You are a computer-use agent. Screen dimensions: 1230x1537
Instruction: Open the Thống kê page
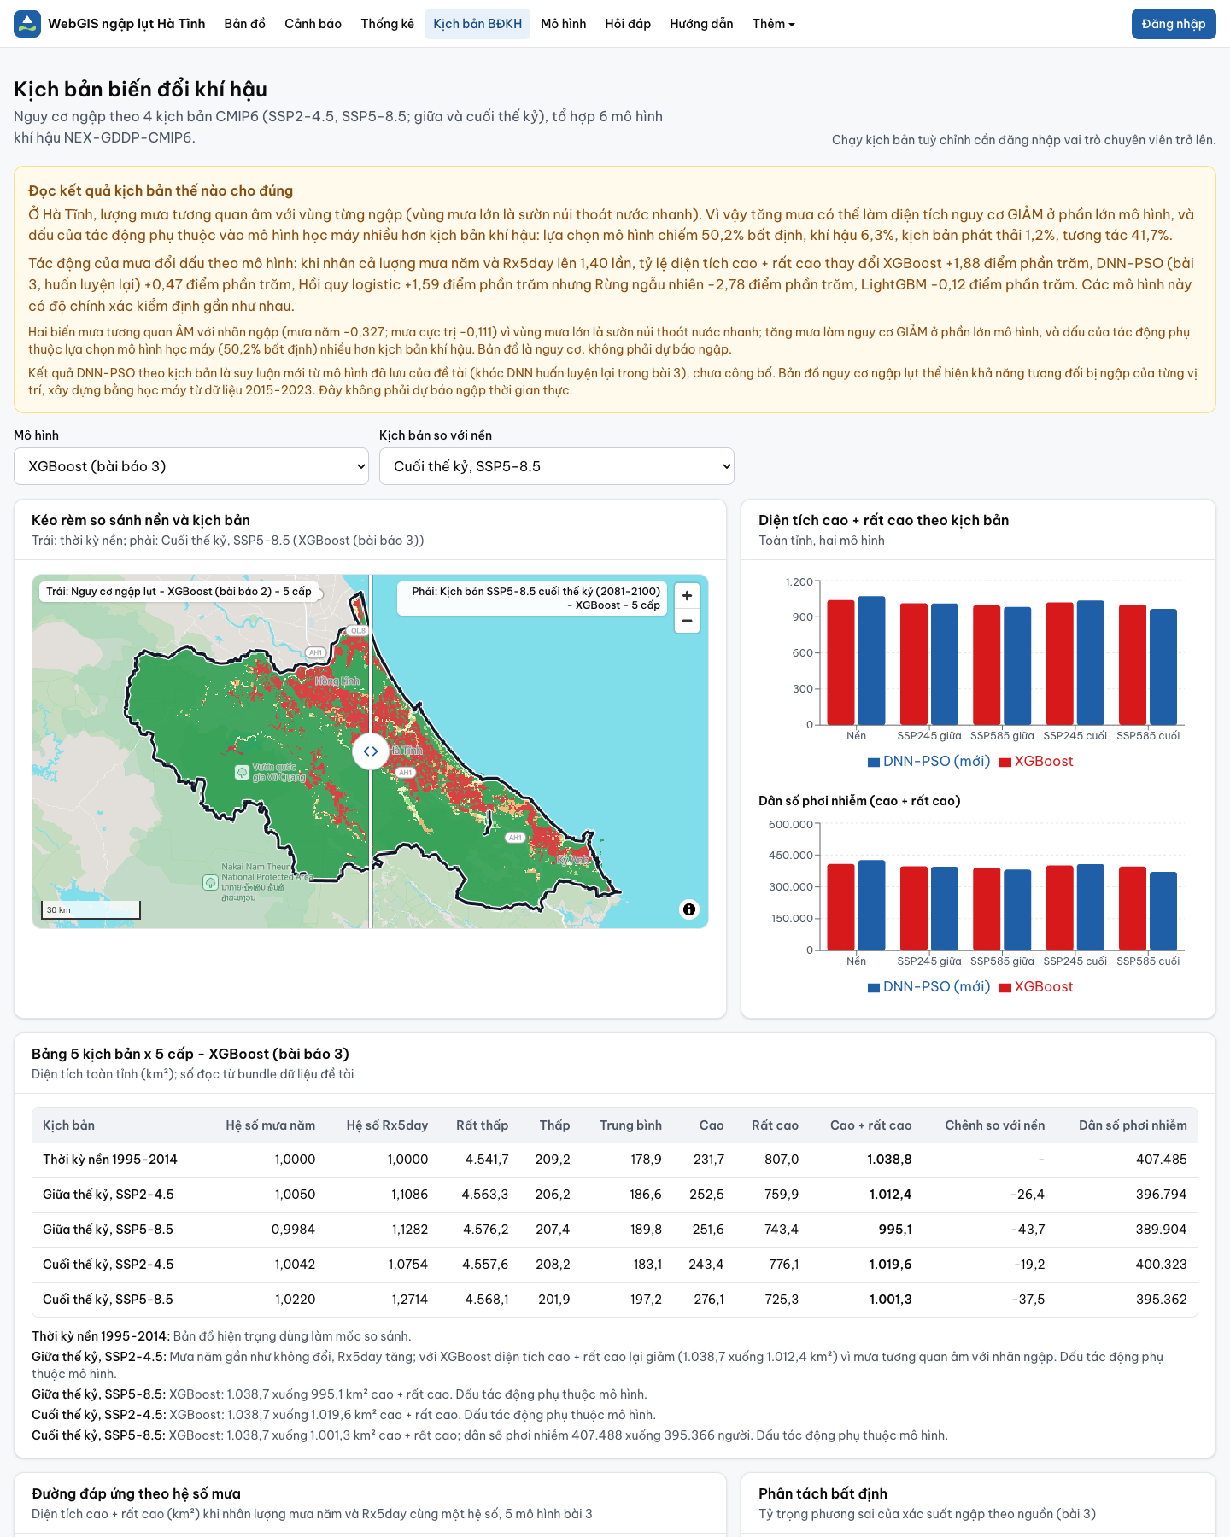pyautogui.click(x=387, y=24)
